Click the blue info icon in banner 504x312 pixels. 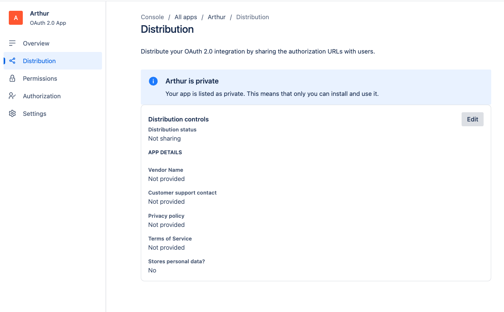click(x=153, y=81)
